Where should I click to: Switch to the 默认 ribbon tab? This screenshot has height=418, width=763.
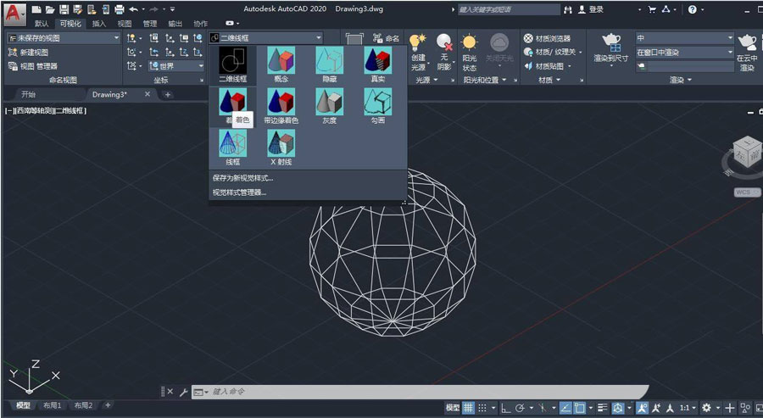click(42, 24)
